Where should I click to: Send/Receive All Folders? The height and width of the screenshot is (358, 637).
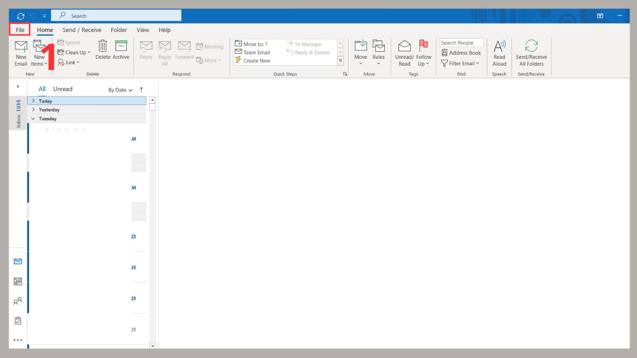(531, 53)
